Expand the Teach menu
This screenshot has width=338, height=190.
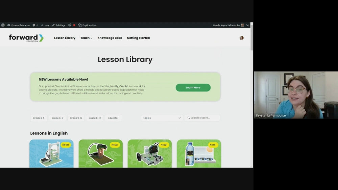coord(86,38)
